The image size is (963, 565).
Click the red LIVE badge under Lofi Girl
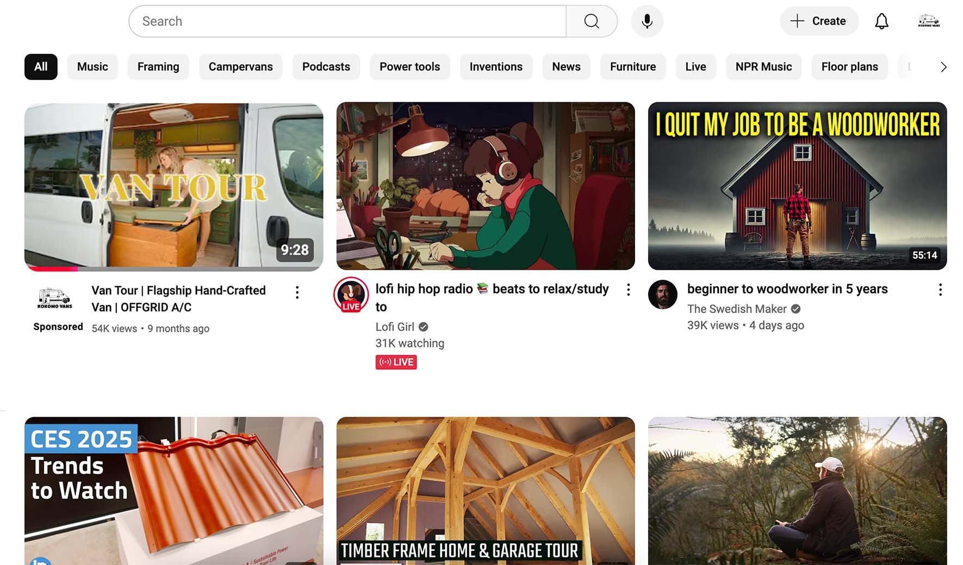point(396,362)
